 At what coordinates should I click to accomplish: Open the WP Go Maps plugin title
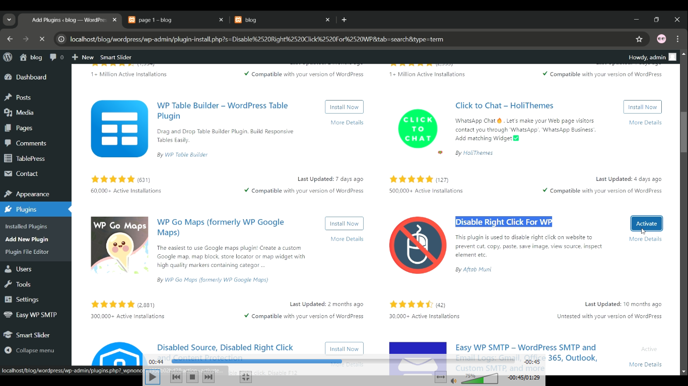tap(221, 227)
